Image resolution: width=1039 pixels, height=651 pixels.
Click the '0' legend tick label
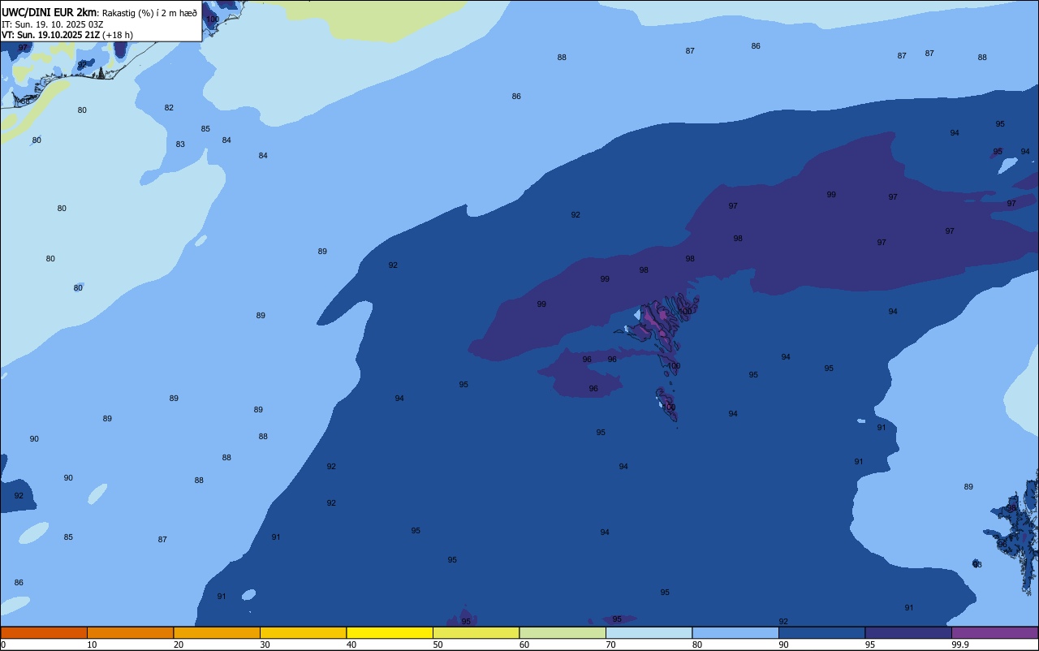click(x=3, y=645)
